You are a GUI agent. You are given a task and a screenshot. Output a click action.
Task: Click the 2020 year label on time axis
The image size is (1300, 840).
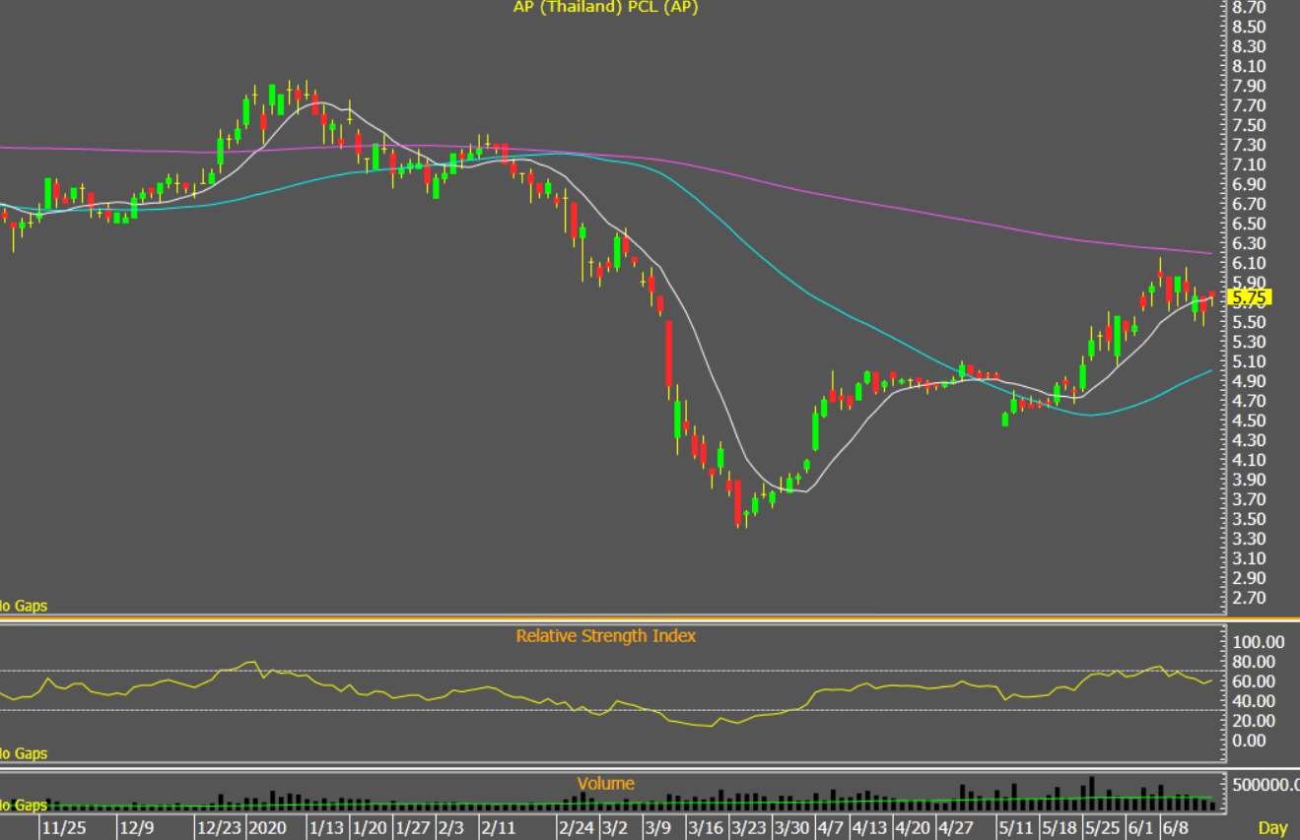[268, 827]
